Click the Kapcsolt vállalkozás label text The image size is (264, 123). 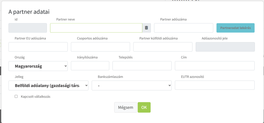click(36, 97)
